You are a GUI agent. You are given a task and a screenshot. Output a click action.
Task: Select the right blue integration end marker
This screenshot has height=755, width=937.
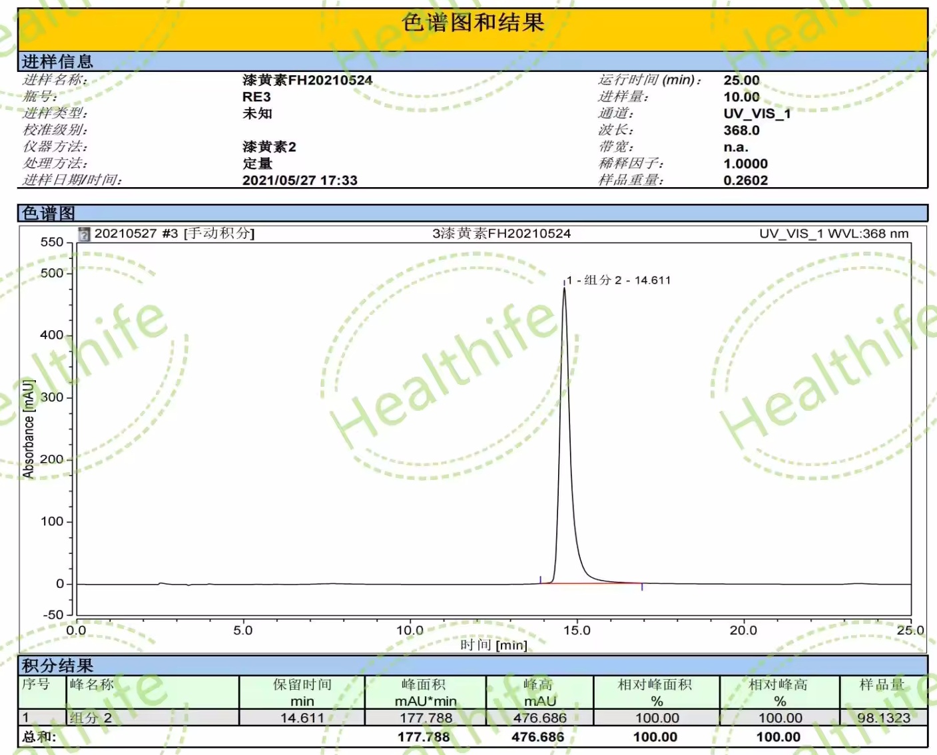pyautogui.click(x=641, y=586)
